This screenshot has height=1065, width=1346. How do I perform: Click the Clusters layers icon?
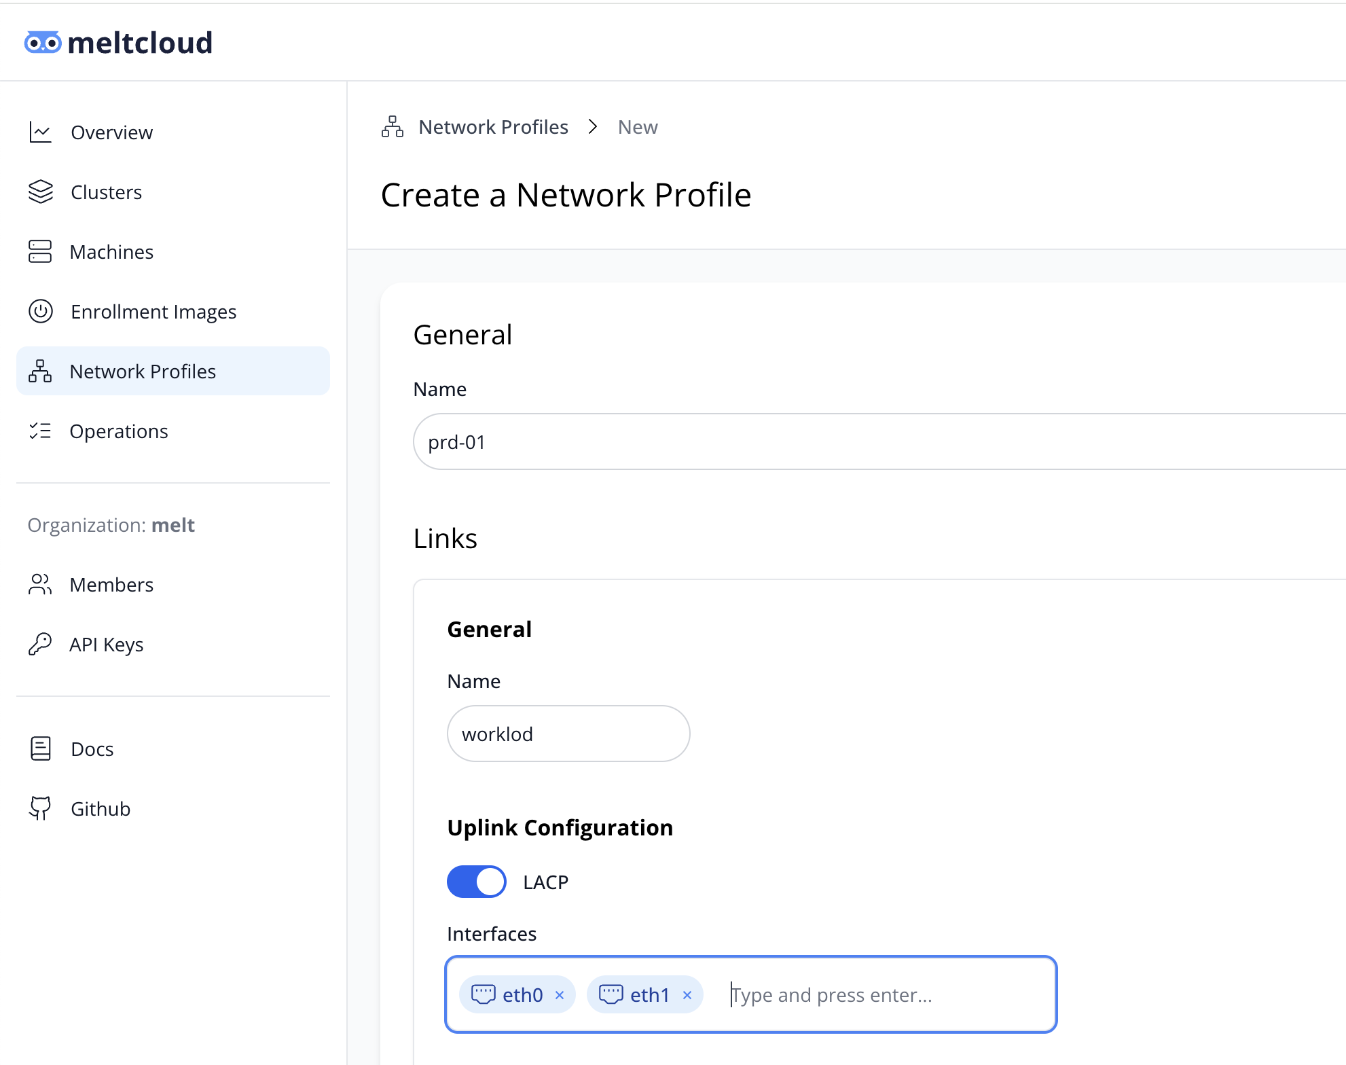click(x=41, y=192)
